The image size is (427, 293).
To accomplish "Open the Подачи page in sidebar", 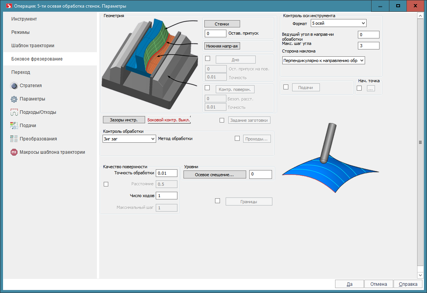I will pyautogui.click(x=50, y=126).
